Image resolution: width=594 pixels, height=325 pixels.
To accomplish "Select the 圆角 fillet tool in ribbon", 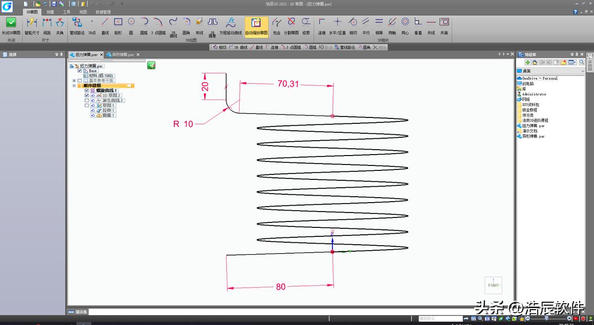I will coord(187,26).
